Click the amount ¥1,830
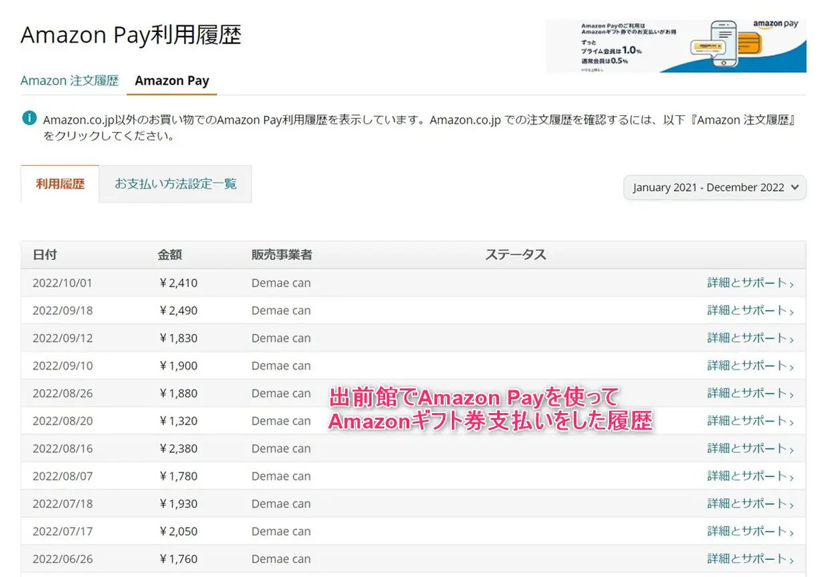 tap(178, 338)
